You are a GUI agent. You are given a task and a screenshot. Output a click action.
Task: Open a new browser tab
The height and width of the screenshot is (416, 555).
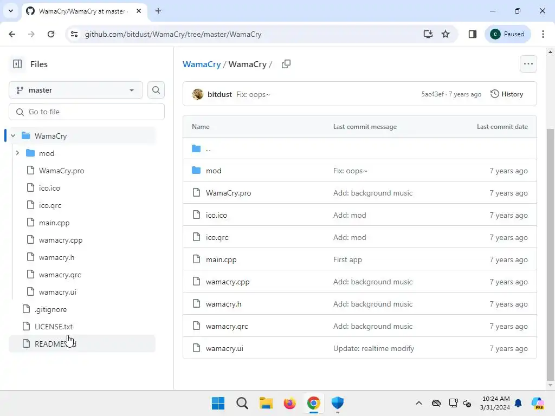point(158,11)
